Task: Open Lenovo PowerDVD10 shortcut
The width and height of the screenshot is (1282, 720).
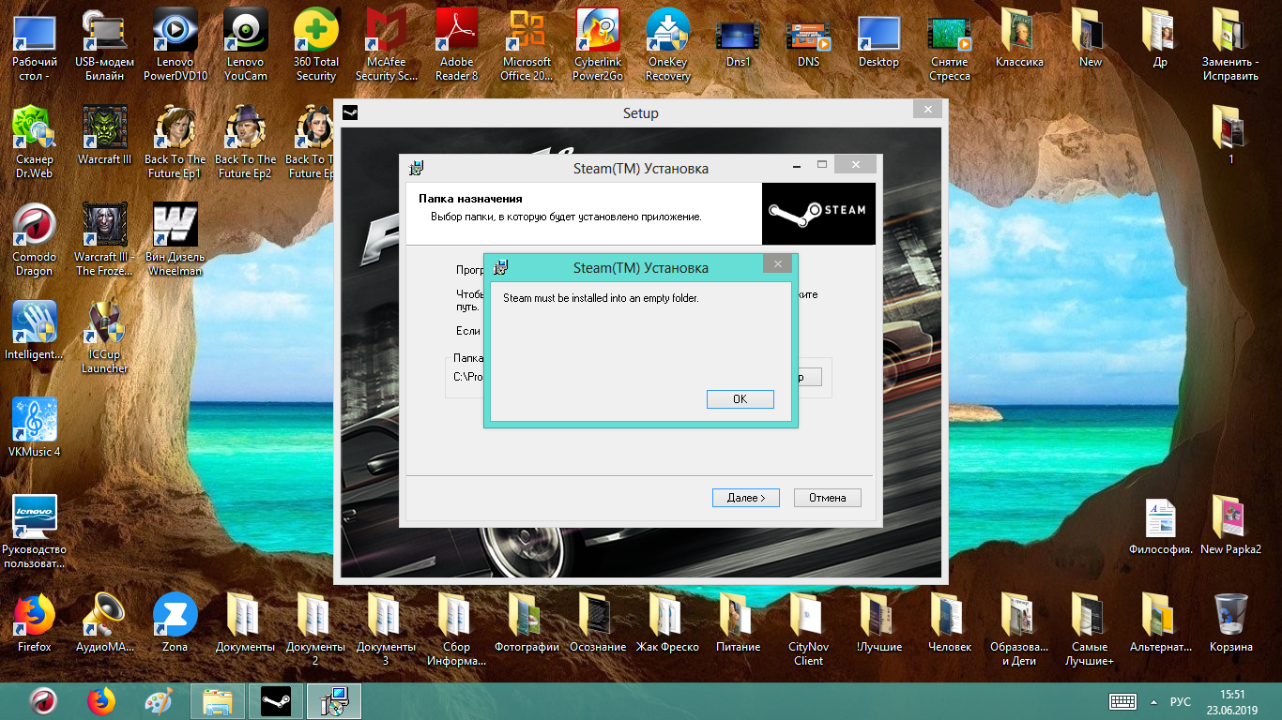Action: tap(175, 44)
